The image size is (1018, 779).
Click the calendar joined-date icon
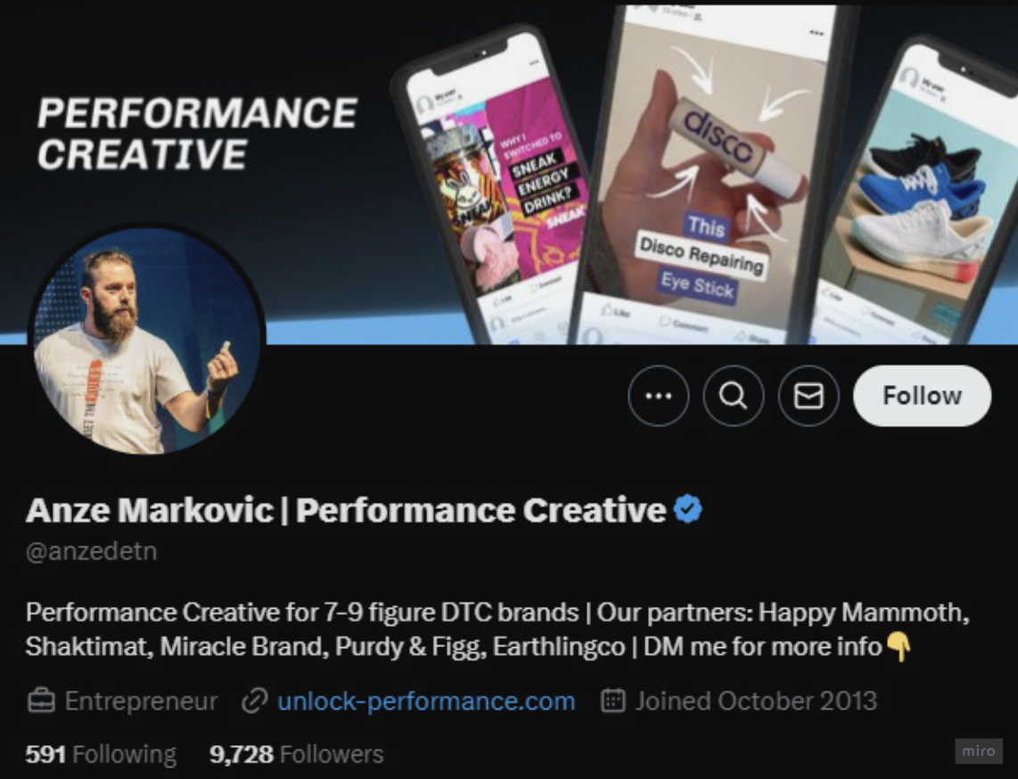[613, 701]
